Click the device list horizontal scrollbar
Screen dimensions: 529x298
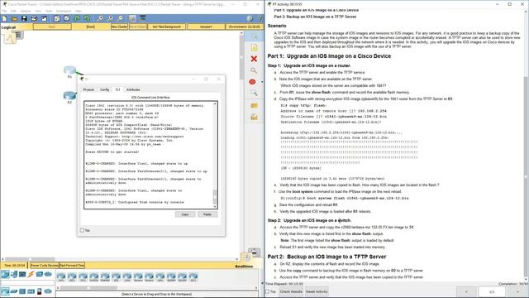[157, 288]
